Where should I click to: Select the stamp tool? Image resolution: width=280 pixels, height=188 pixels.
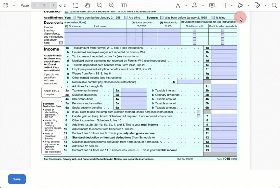click(x=195, y=5)
